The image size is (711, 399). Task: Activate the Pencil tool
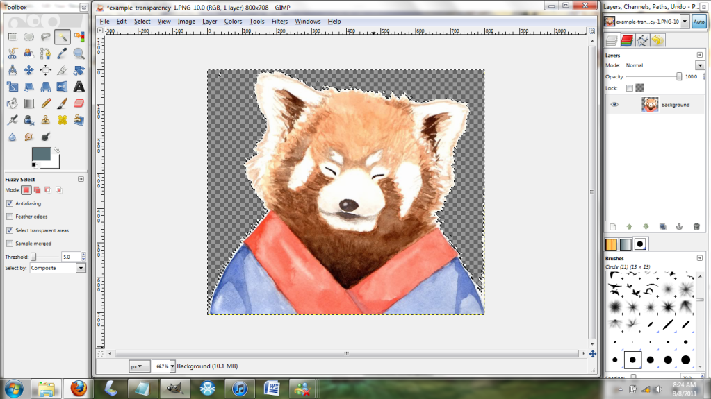tap(46, 103)
